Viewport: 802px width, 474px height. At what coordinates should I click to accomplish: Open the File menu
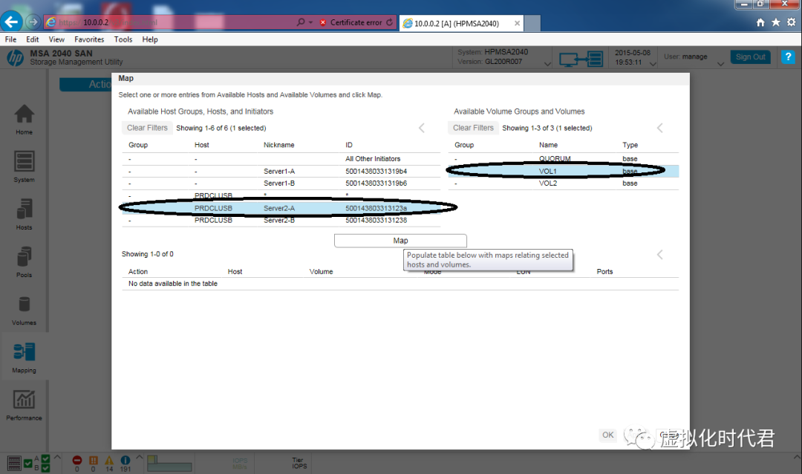click(10, 39)
